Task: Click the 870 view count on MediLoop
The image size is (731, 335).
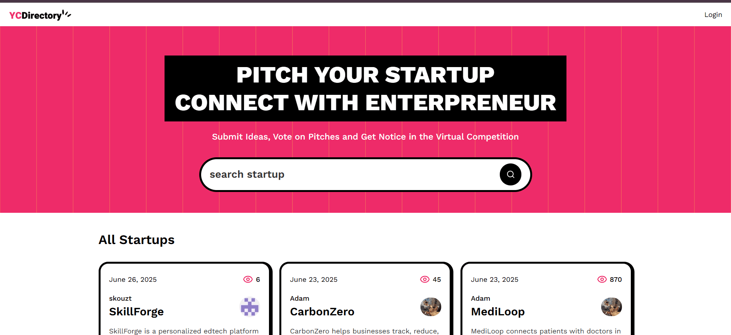Action: tap(615, 279)
